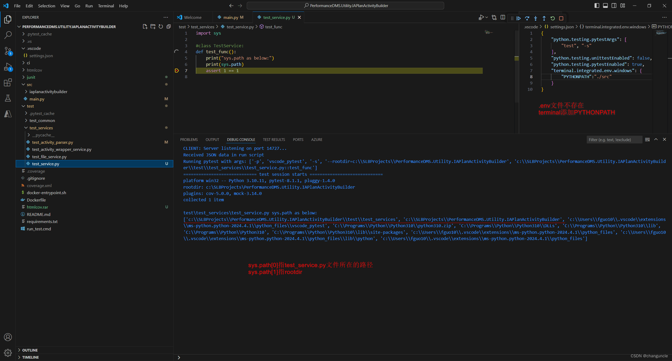The image size is (672, 361).
Task: Open the File menu
Action: click(17, 6)
